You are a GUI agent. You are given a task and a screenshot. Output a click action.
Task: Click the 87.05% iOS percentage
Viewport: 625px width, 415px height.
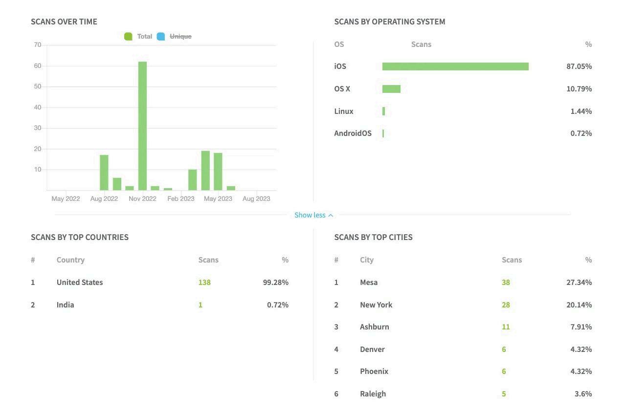579,66
